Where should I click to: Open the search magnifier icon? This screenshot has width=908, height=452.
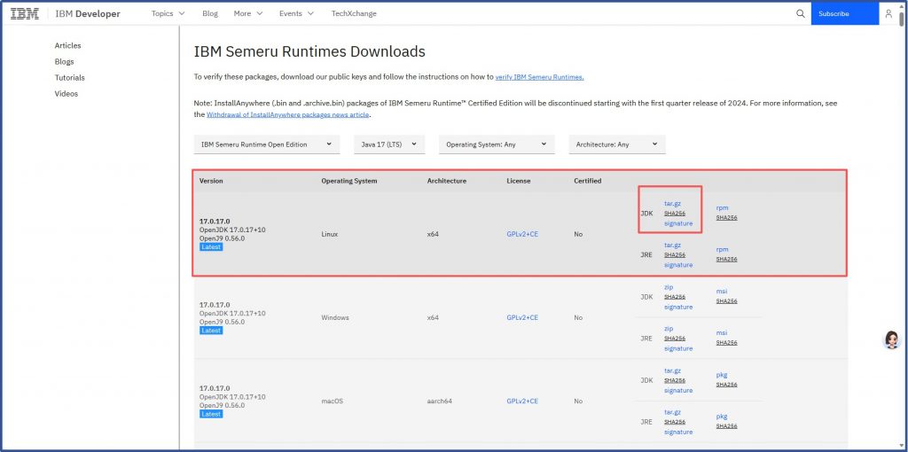801,14
